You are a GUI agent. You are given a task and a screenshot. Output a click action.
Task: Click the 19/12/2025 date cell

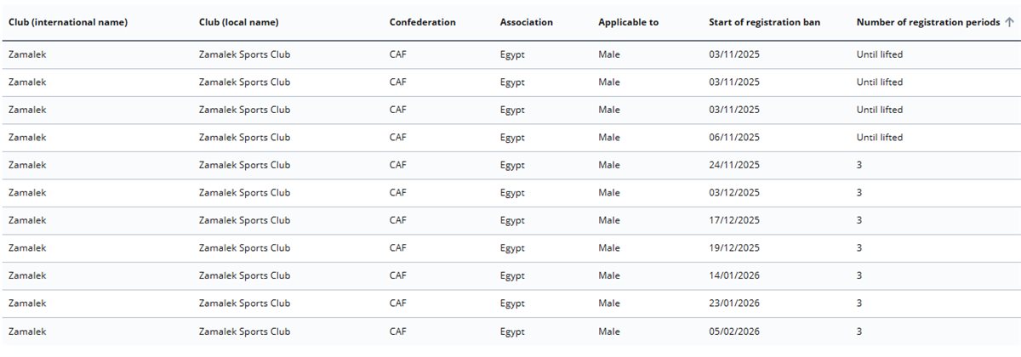(734, 248)
